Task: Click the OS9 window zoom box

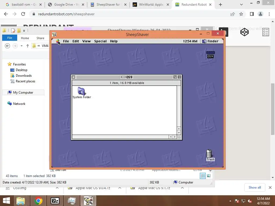Action: (175, 77)
